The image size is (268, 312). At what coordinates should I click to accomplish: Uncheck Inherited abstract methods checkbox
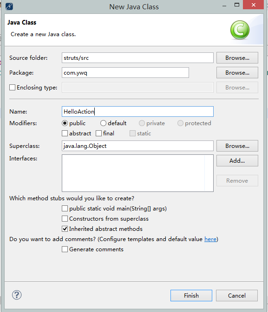pyautogui.click(x=65, y=229)
